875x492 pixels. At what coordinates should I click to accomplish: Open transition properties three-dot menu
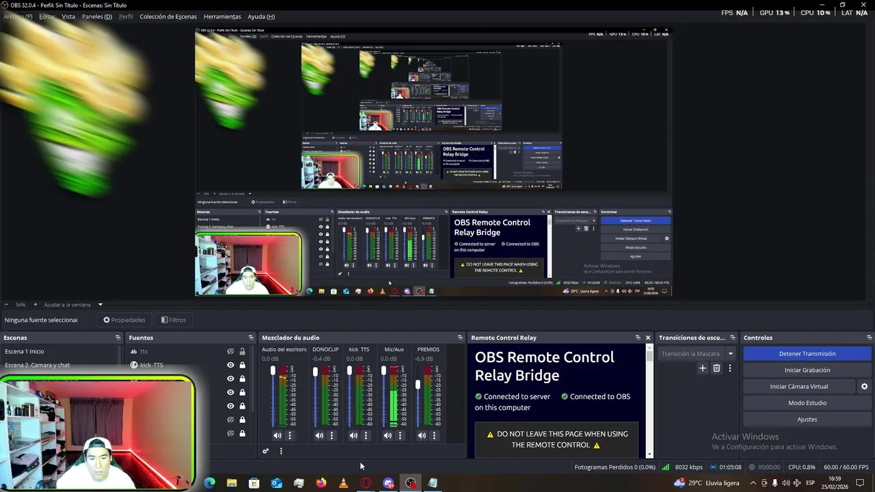(729, 368)
